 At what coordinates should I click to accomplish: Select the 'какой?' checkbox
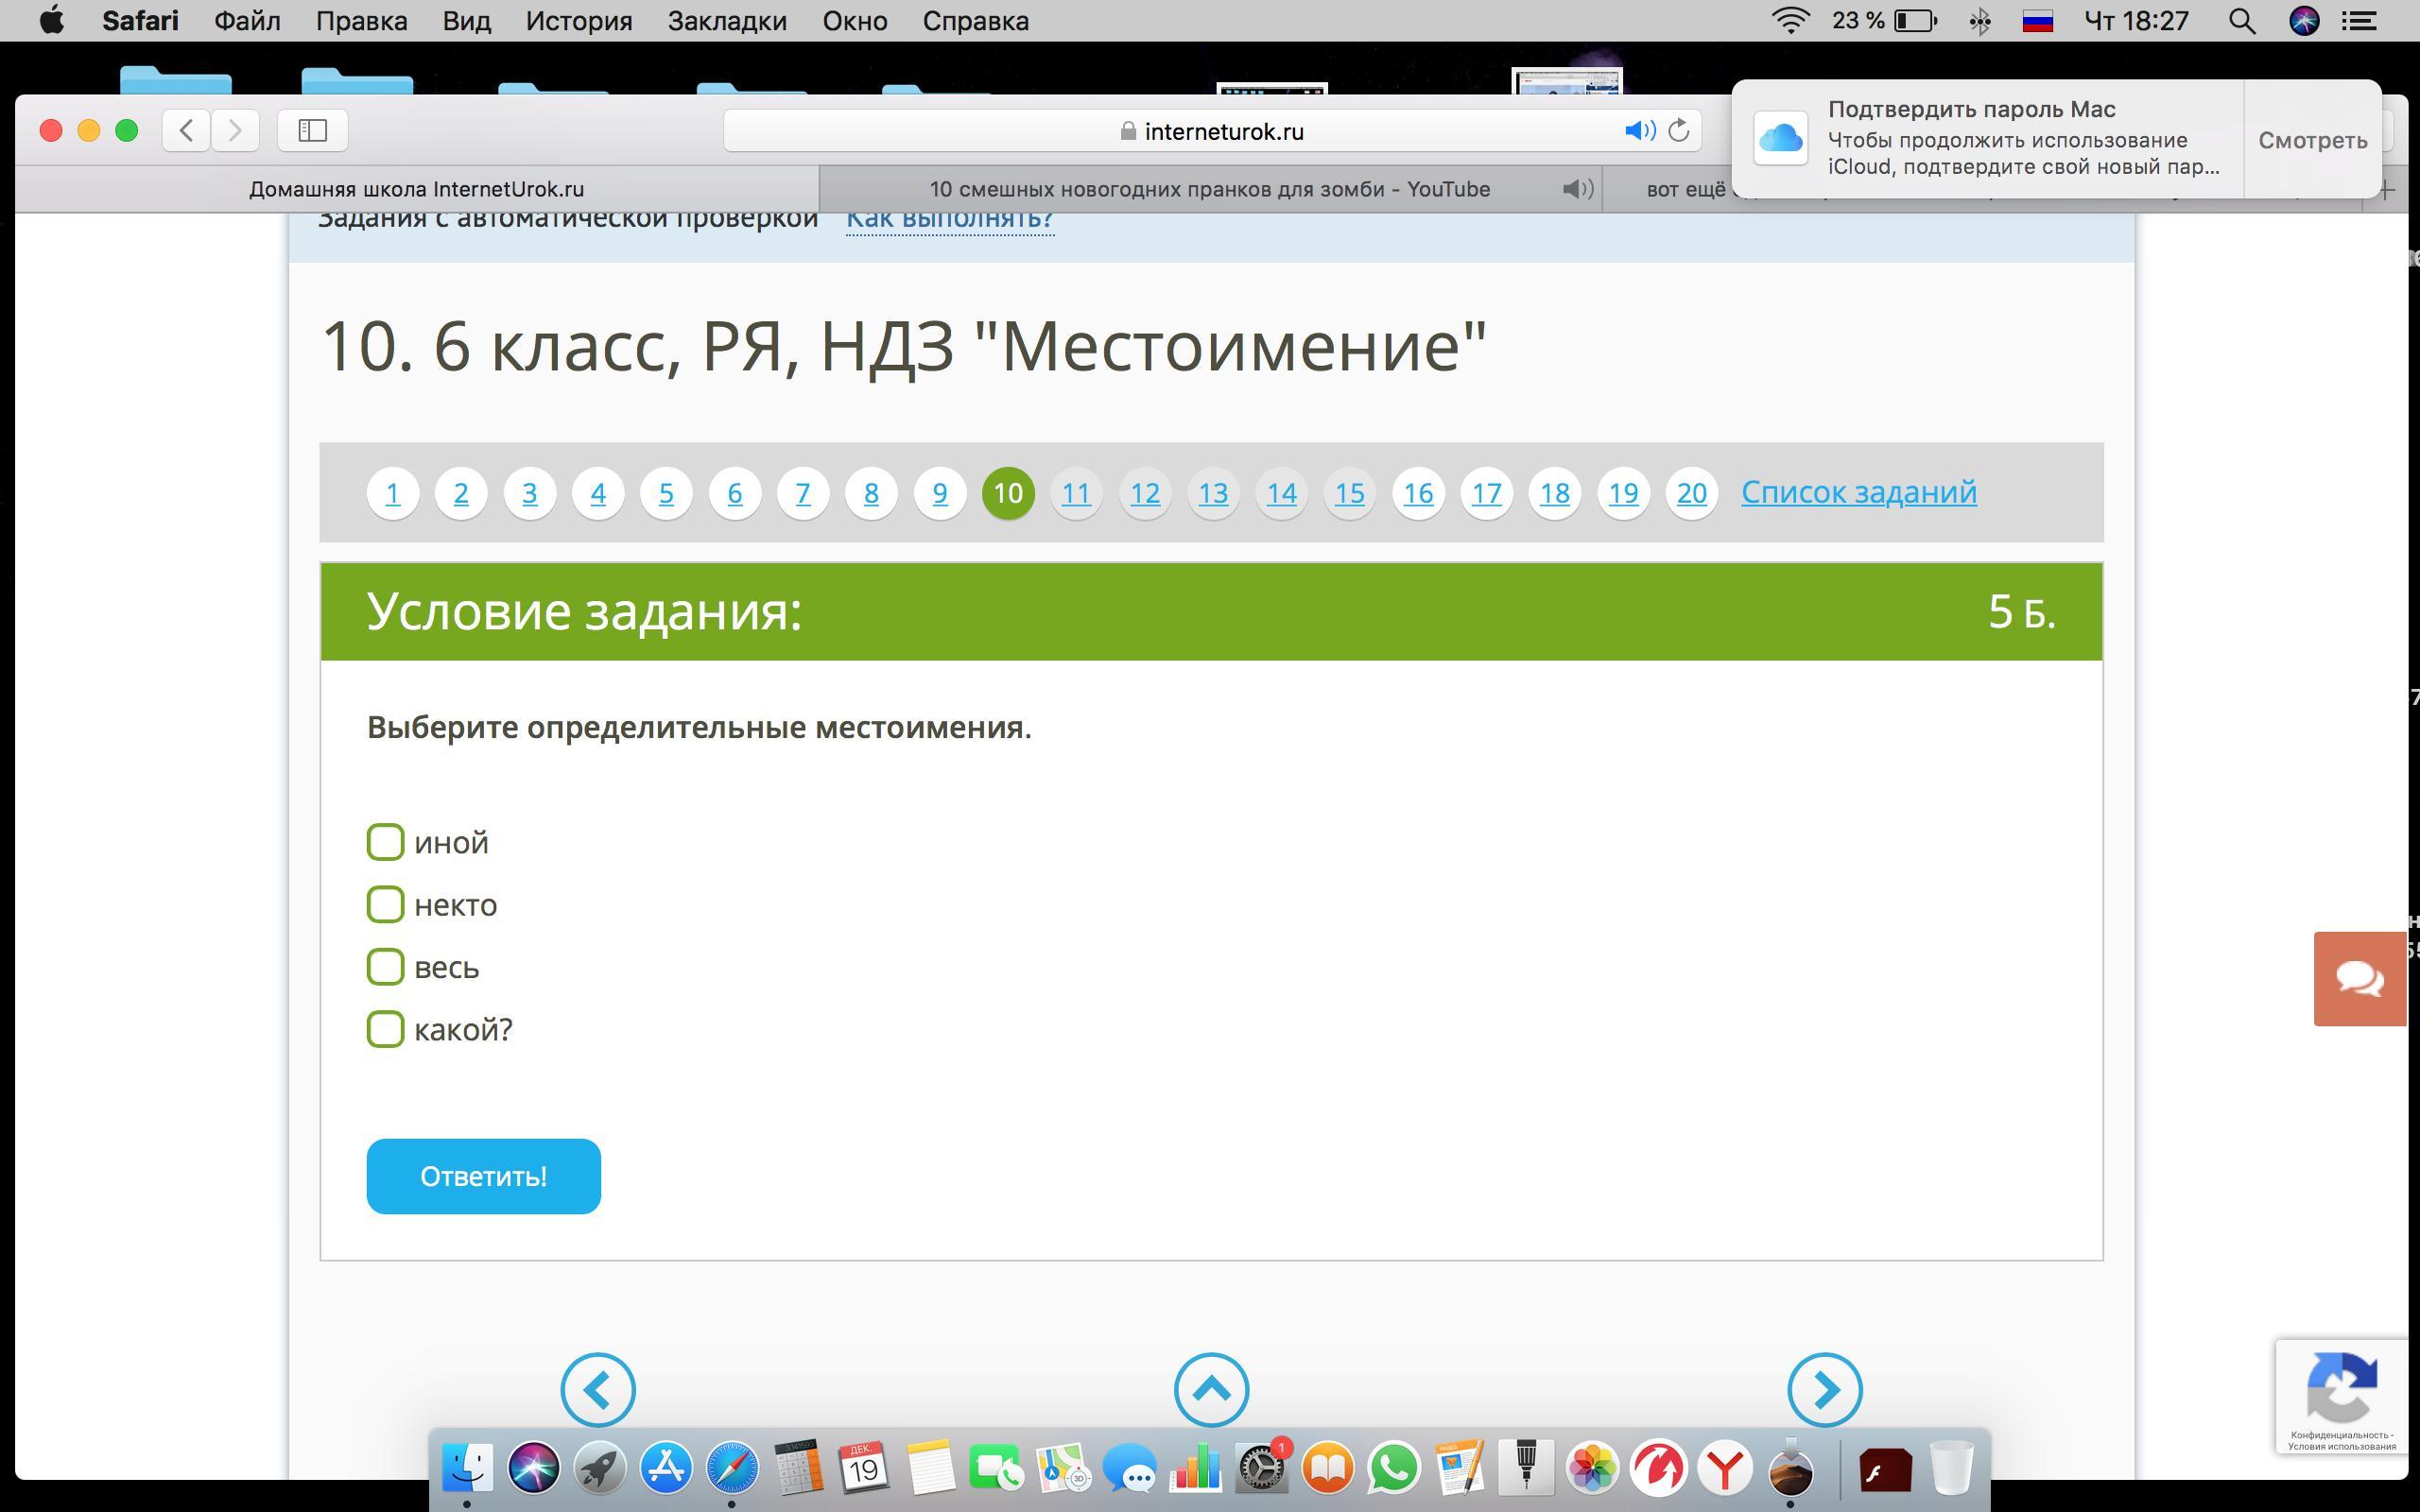point(385,1029)
